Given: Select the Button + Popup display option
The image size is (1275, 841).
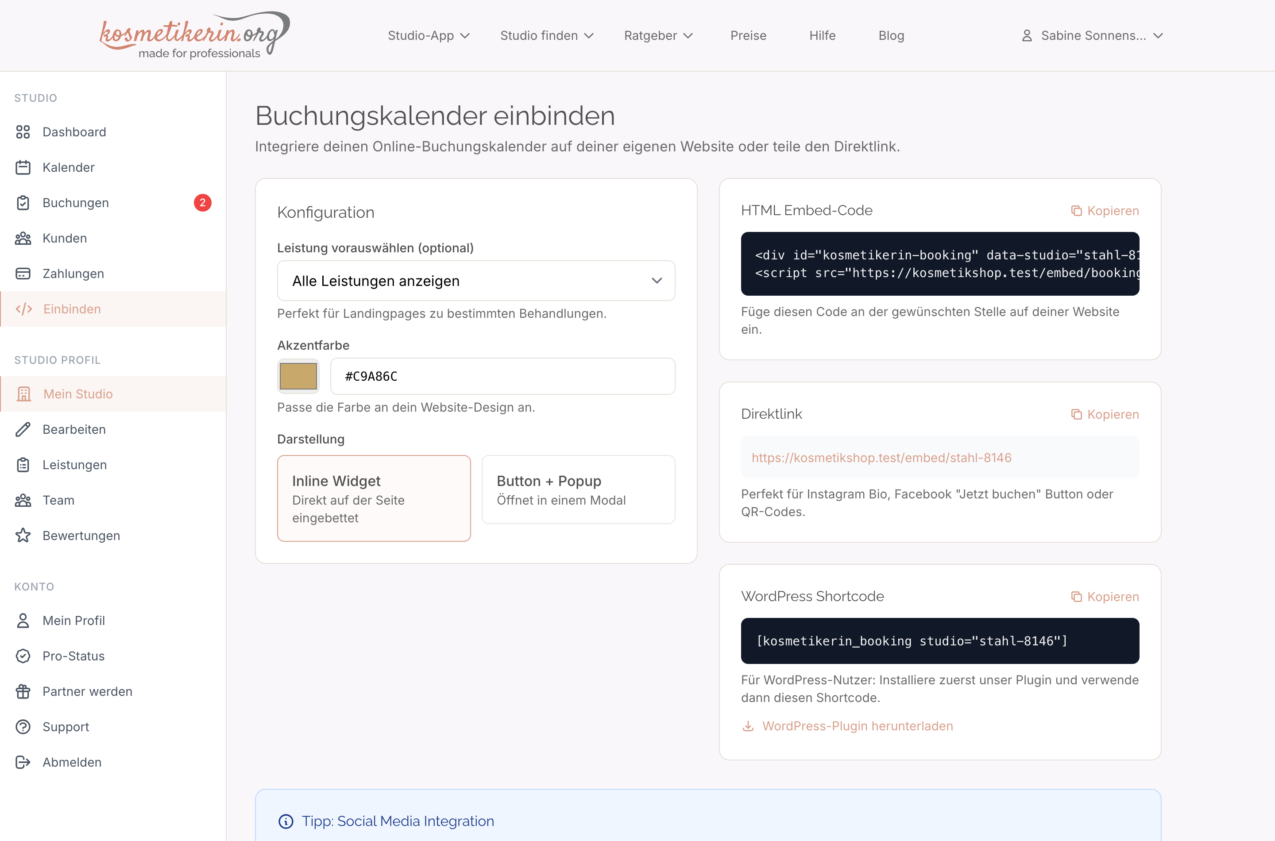Looking at the screenshot, I should coord(578,490).
